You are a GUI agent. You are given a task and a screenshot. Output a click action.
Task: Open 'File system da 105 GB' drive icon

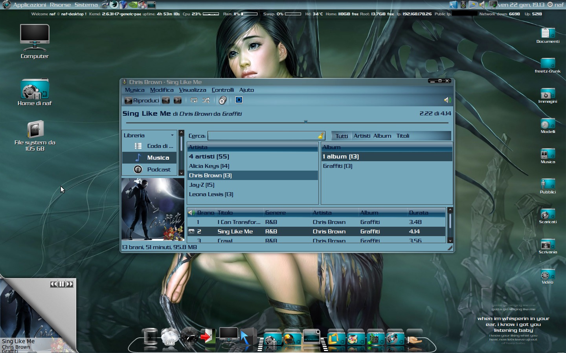point(35,136)
